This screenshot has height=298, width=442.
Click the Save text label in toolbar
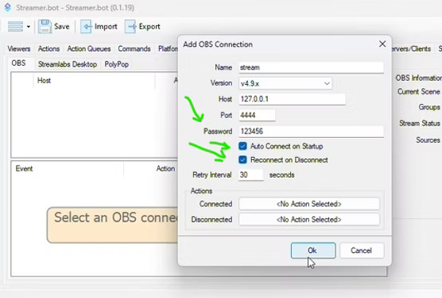coord(62,26)
